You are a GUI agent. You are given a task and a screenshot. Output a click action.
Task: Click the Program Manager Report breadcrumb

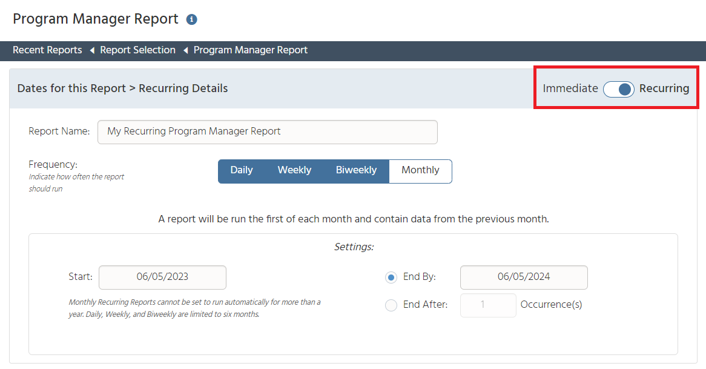tap(250, 50)
